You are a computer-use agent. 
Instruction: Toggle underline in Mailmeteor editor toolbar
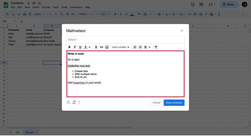coord(80,47)
